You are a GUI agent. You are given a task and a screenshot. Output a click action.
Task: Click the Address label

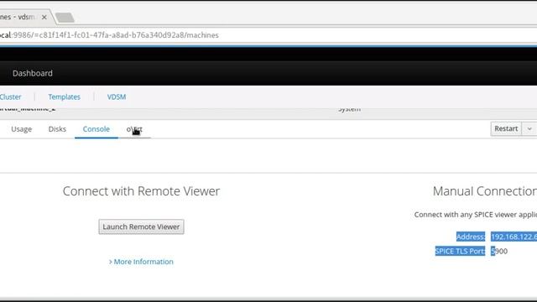(471, 237)
